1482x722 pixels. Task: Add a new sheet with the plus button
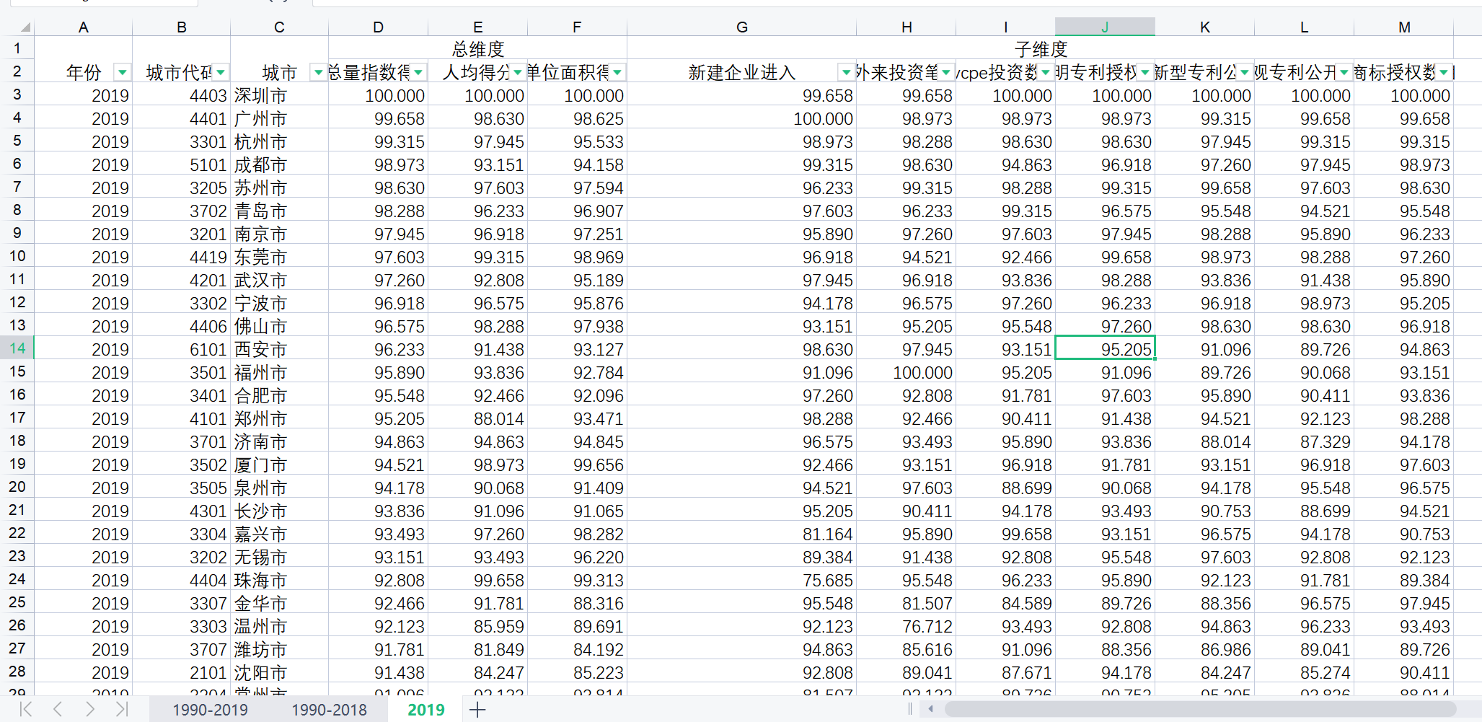point(477,710)
